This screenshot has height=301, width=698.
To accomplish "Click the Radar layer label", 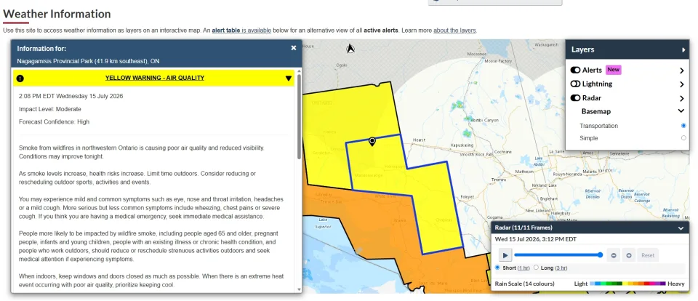I will (x=592, y=98).
